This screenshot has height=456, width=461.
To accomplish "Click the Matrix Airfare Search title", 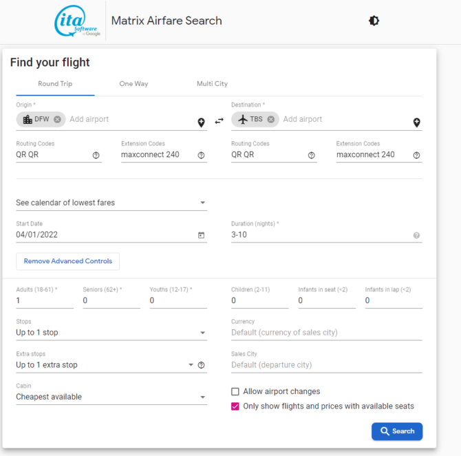I will pyautogui.click(x=167, y=21).
